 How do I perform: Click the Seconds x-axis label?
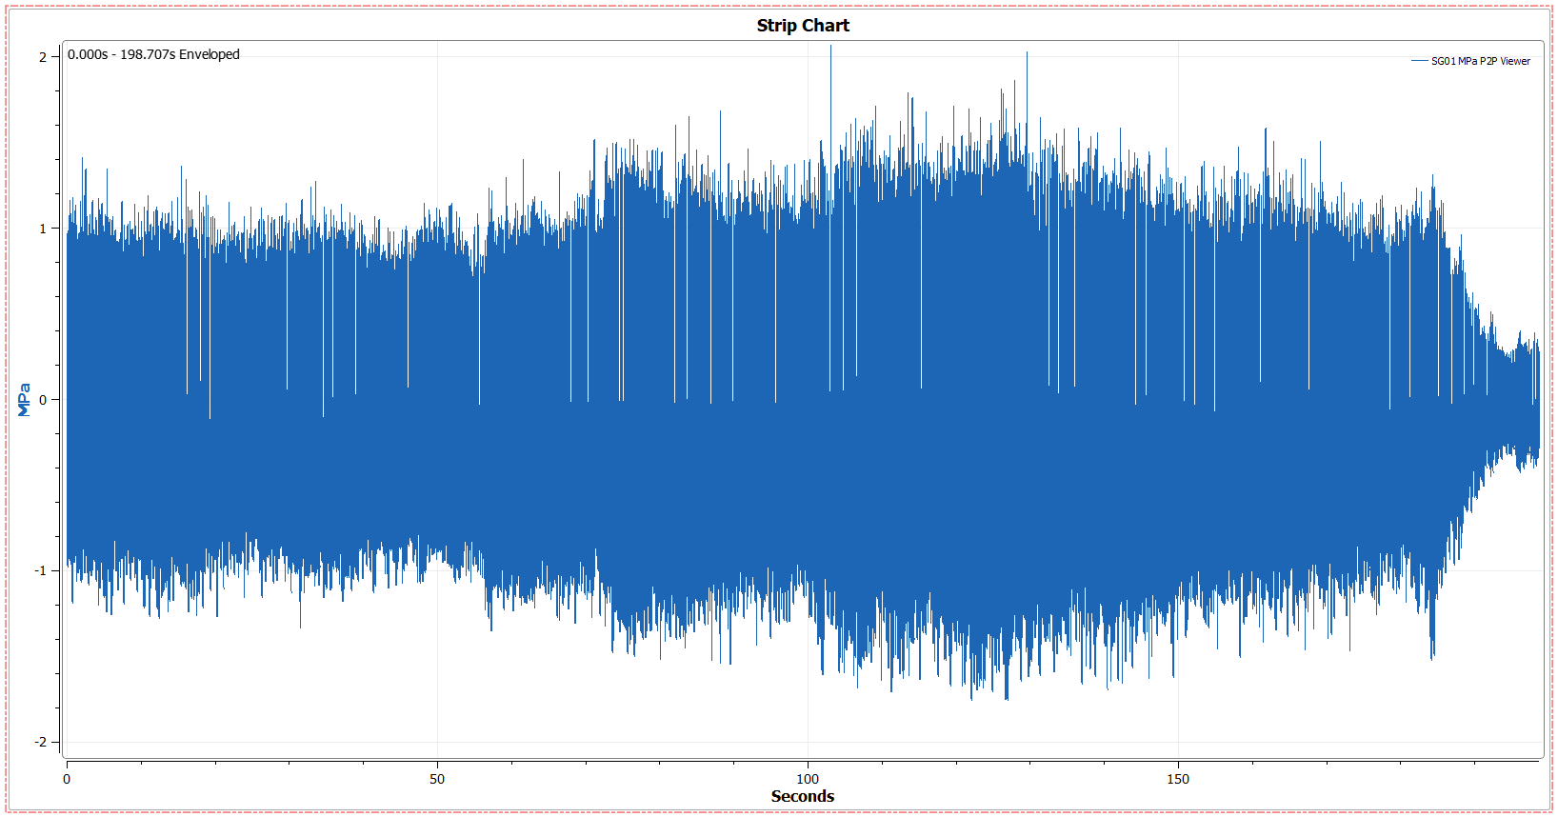pyautogui.click(x=803, y=796)
